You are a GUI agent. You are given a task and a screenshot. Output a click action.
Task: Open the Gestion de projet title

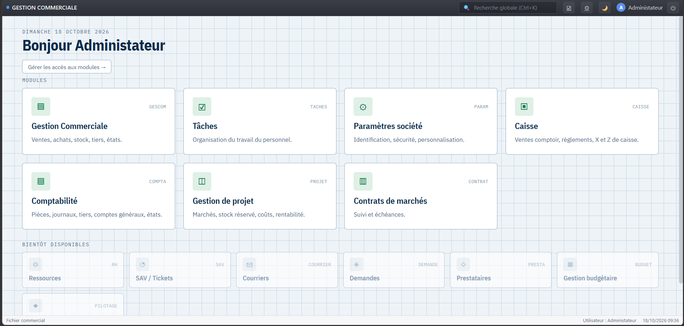[x=223, y=201]
